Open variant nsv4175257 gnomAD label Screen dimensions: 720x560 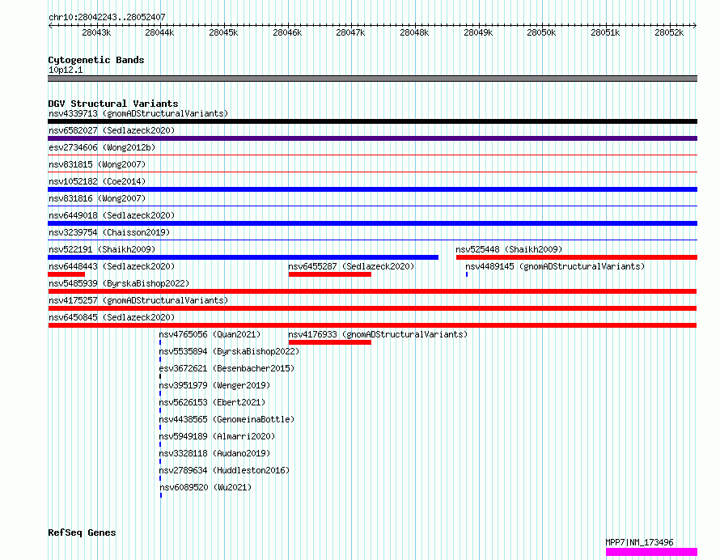pos(138,300)
